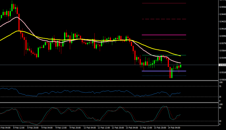Click the 80 level label on stochastic panel
Viewport: 226px width, 130px height.
pos(220,108)
